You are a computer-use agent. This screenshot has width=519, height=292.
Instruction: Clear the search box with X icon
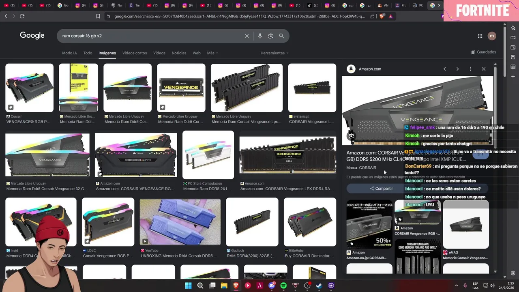[x=247, y=36]
